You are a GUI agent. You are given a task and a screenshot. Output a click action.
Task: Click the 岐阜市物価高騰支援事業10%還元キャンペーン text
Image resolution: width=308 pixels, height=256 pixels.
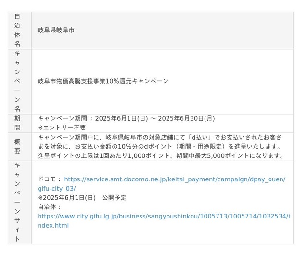tap(103, 81)
